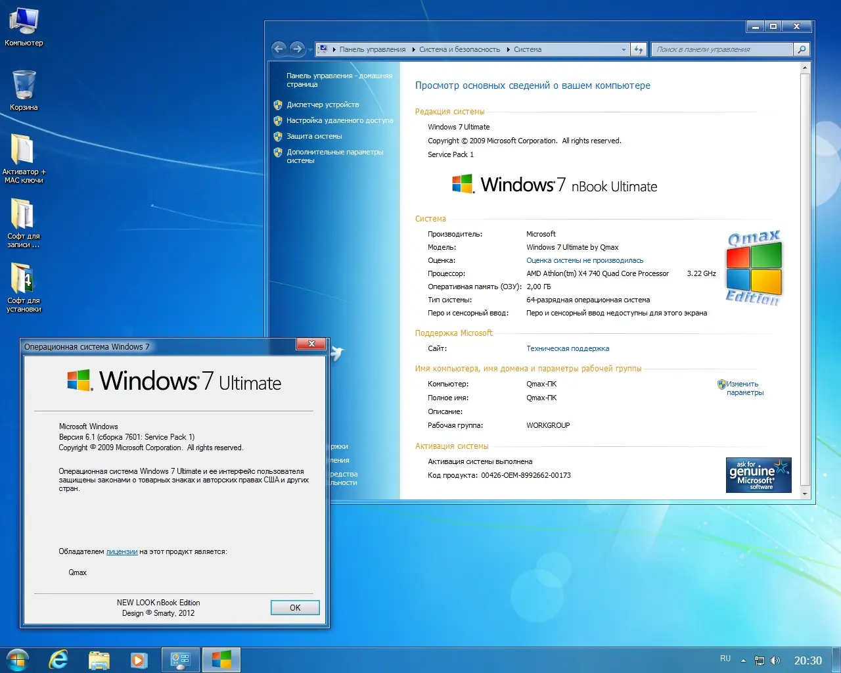This screenshot has height=673, width=841.
Task: Click Изменить параметры link
Action: pos(744,388)
